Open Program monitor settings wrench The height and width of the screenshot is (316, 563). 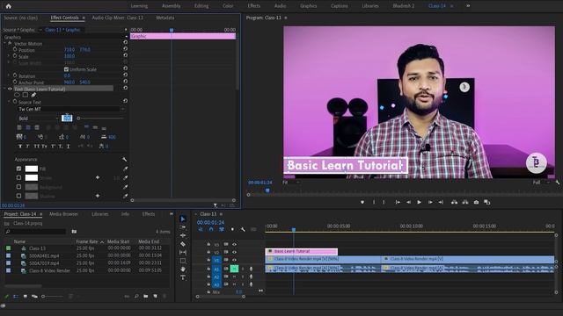point(558,183)
